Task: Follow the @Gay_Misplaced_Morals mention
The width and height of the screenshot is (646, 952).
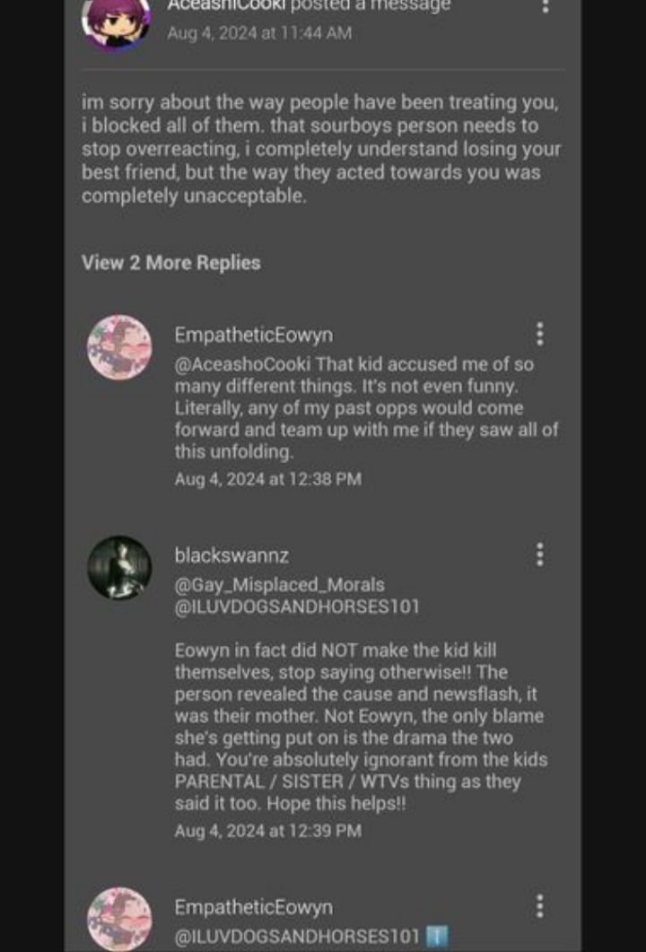Action: (280, 585)
